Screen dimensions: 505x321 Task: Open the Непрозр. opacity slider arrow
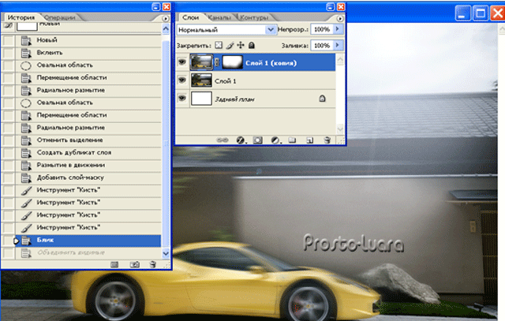[338, 29]
